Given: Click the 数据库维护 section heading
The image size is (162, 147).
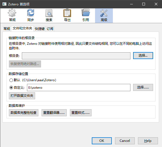Looking at the screenshot, I should (17, 106).
